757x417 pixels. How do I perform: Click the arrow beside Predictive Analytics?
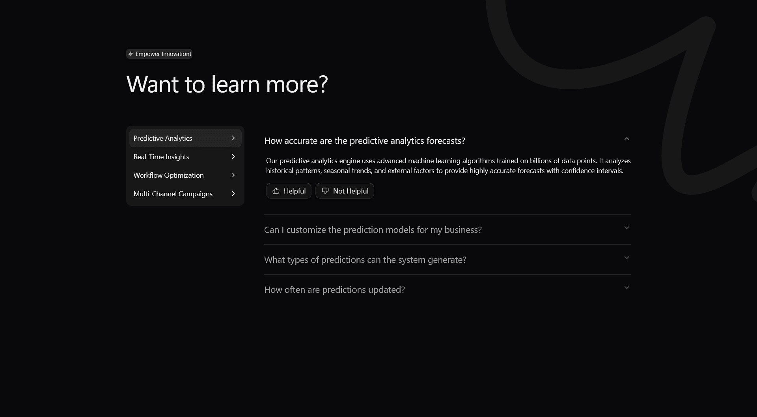click(x=233, y=138)
